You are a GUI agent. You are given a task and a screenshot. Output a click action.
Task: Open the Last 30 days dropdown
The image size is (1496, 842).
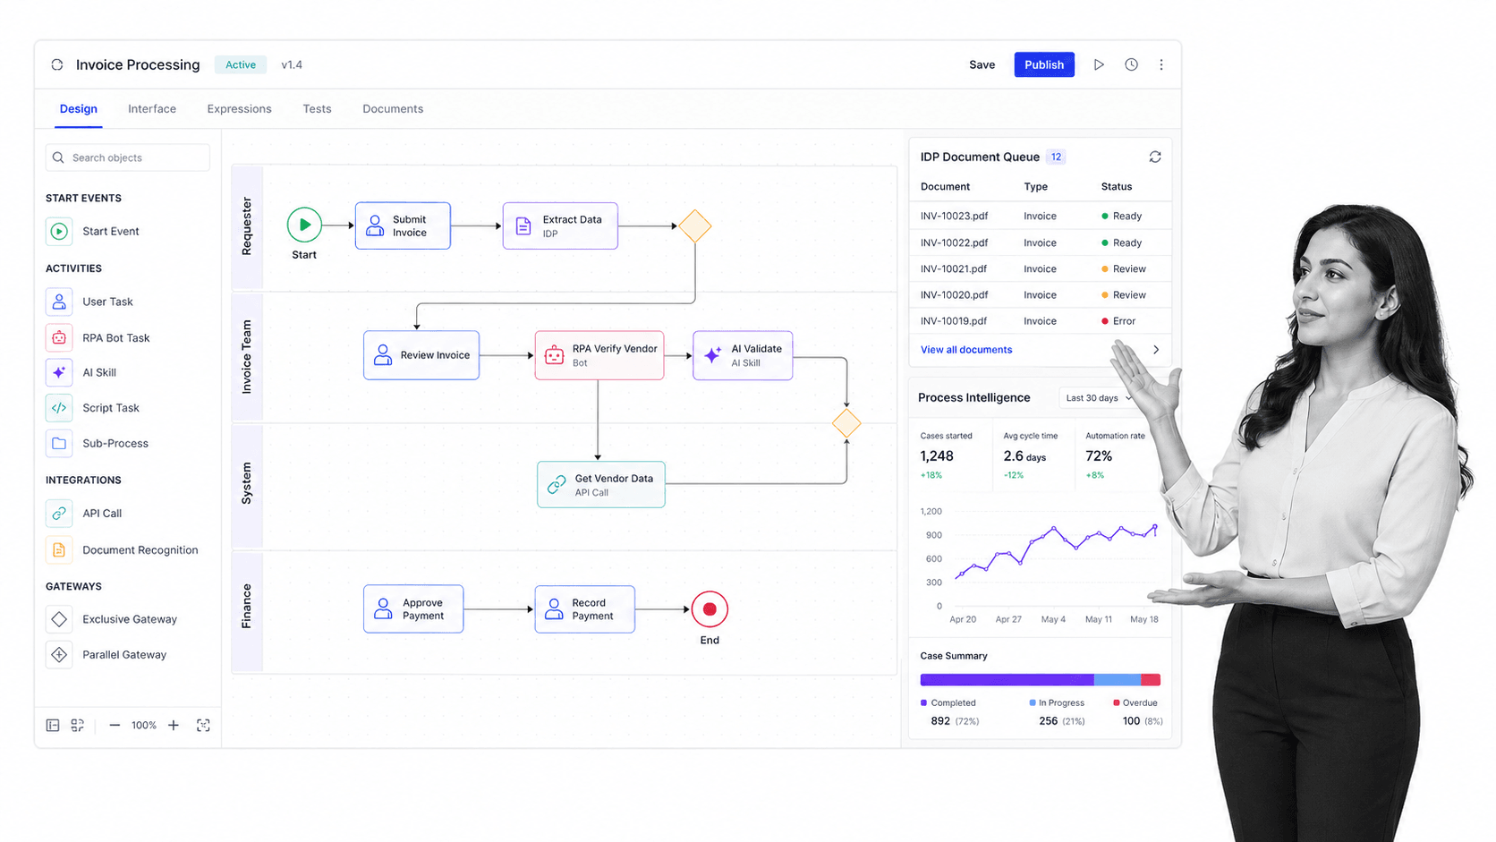(1099, 398)
